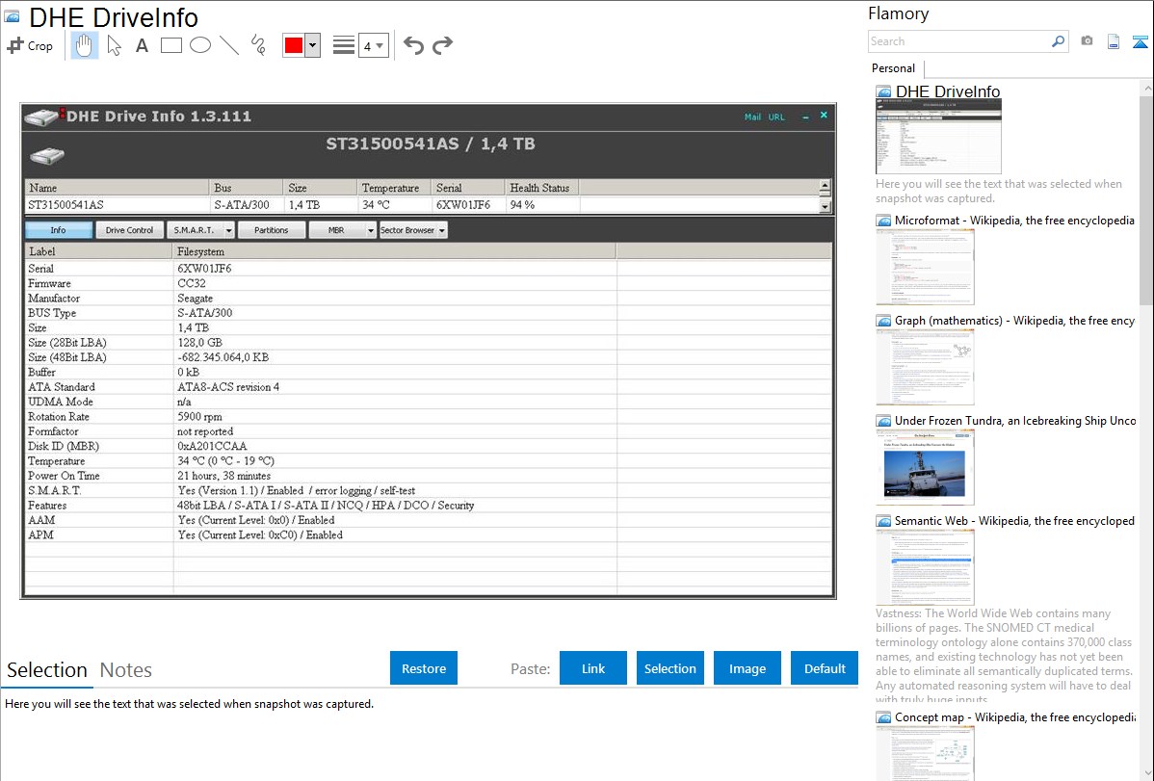Click the URL link in DHE Drive Info
Viewport: 1154px width, 781px height.
click(x=776, y=117)
